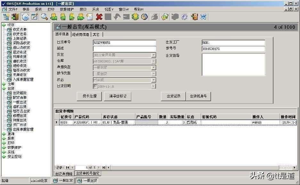Open the 出货日期 date picker dropdown
The image size is (300, 185).
[153, 86]
